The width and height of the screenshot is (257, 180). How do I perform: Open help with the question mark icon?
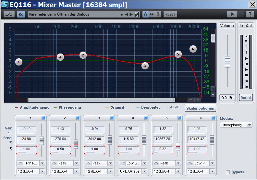[250, 14]
